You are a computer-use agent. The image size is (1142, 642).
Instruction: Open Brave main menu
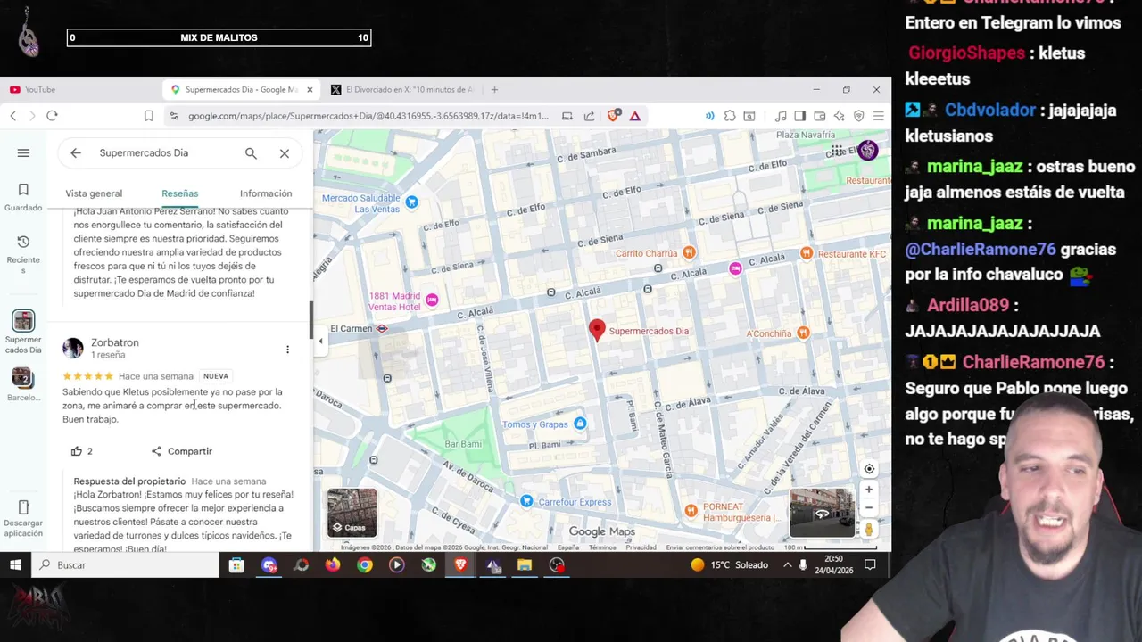878,116
